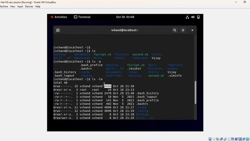Open the Devices menu
Image resolution: width=250 pixels, height=141 pixels.
[29, 6]
